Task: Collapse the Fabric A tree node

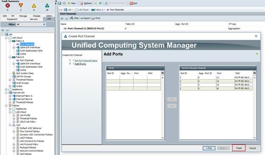Action: (x=10, y=41)
